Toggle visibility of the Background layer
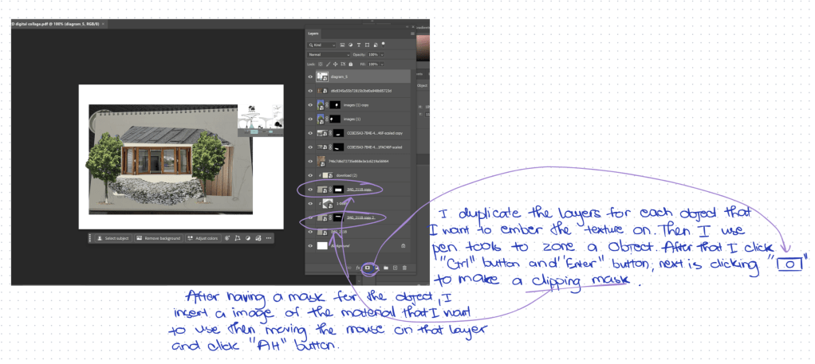 click(x=311, y=246)
